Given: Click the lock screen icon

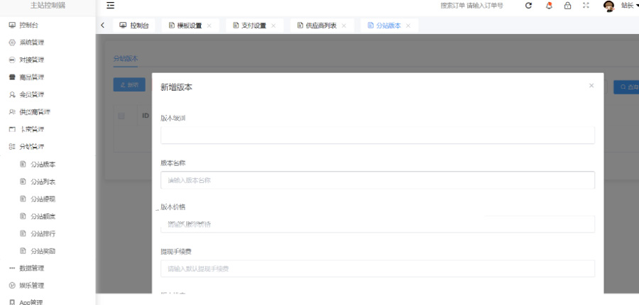Looking at the screenshot, I should tap(567, 6).
